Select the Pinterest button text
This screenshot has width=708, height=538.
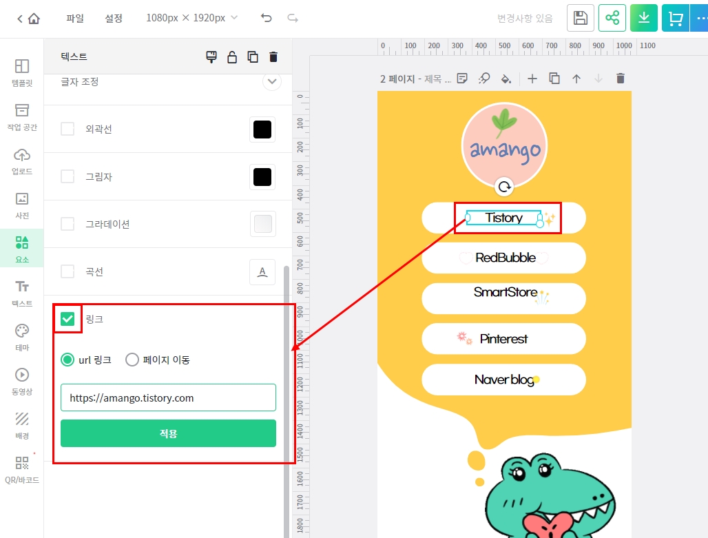503,339
